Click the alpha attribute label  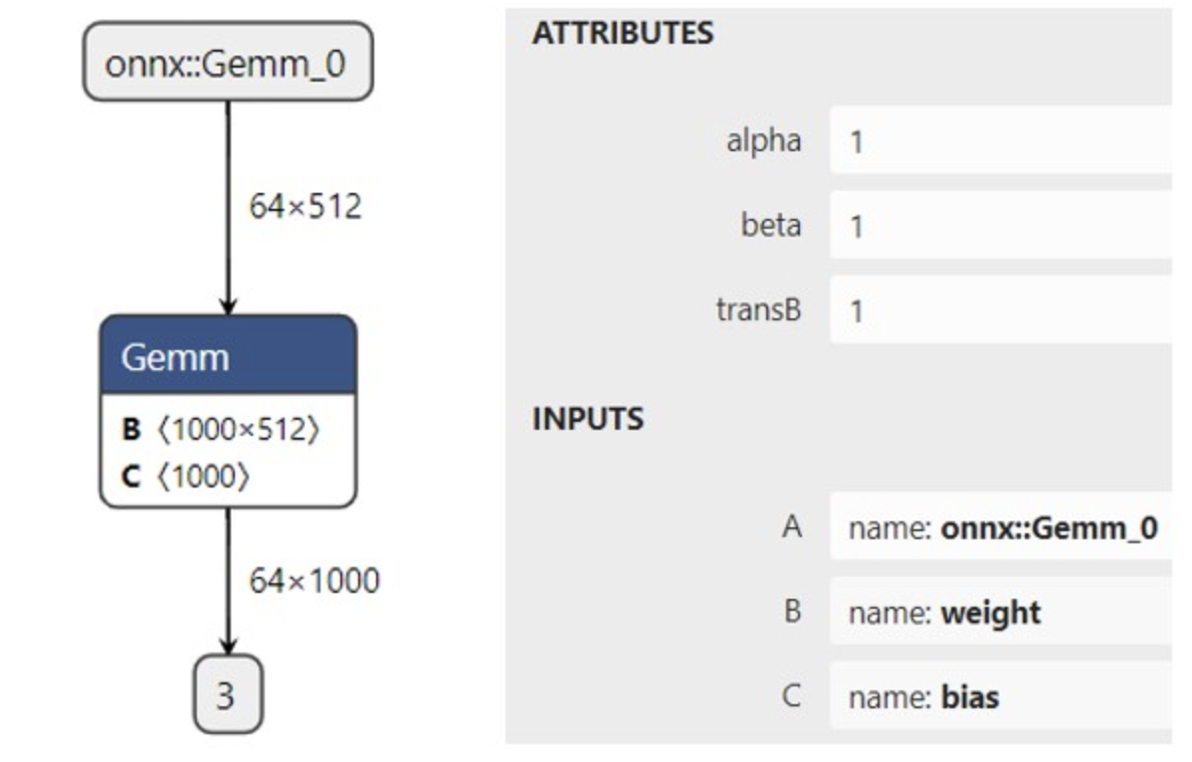(x=763, y=141)
